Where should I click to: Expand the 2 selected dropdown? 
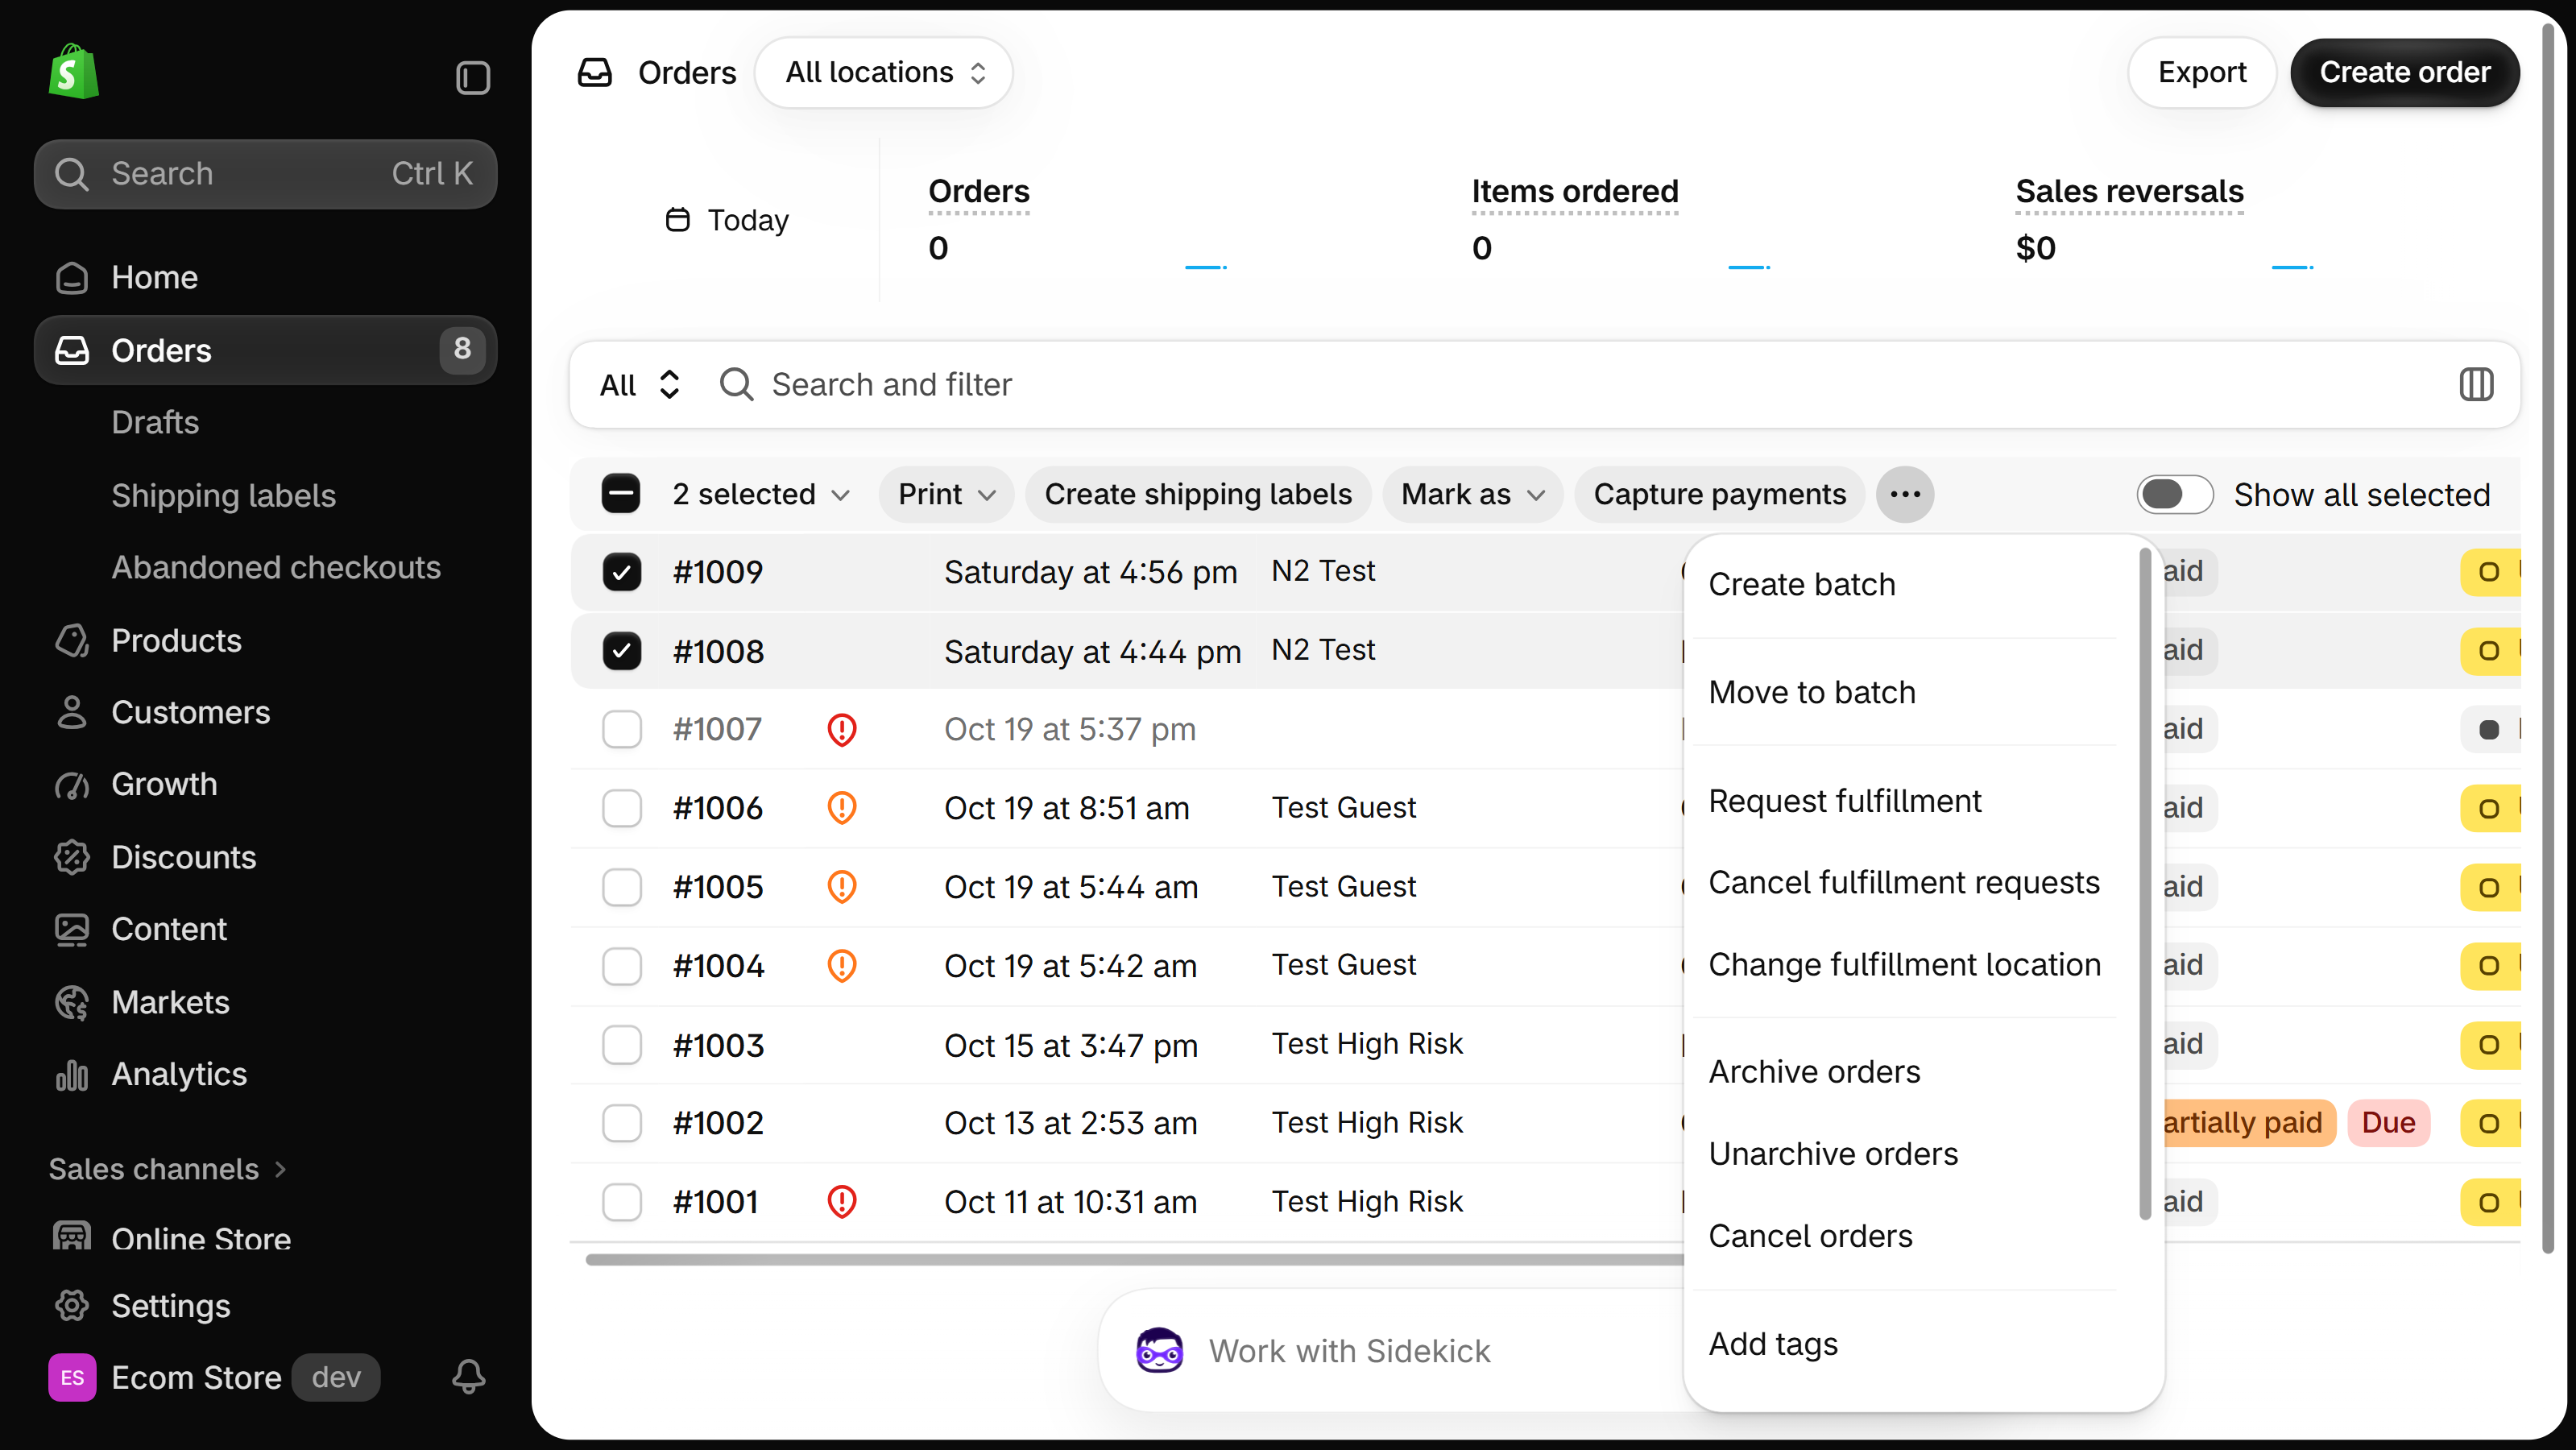[760, 494]
